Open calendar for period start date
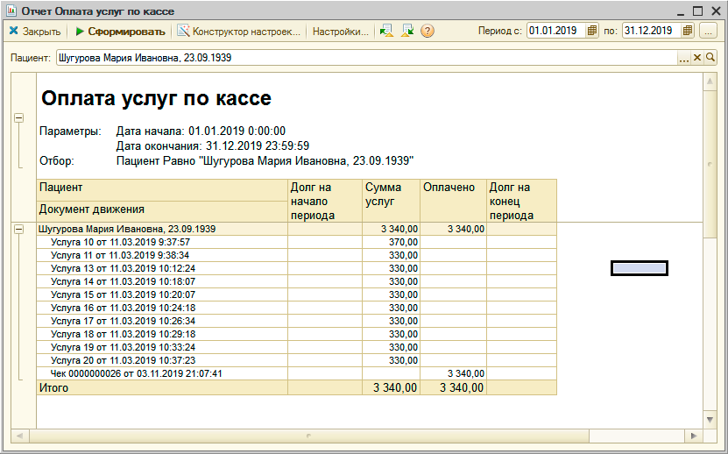 [593, 31]
